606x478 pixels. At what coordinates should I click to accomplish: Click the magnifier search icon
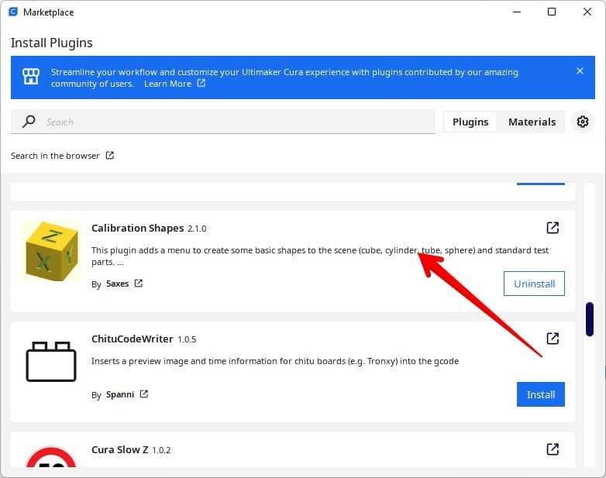tap(29, 122)
